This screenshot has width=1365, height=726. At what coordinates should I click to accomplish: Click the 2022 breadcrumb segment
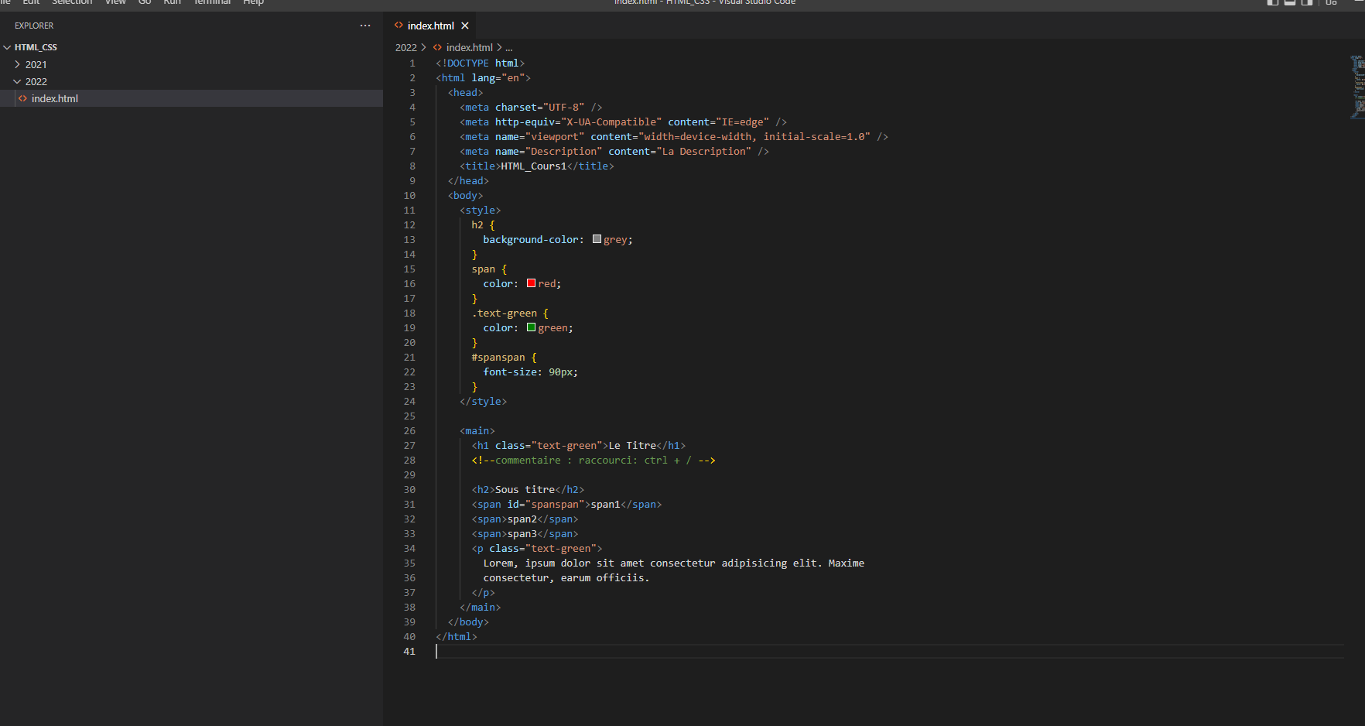click(x=405, y=47)
